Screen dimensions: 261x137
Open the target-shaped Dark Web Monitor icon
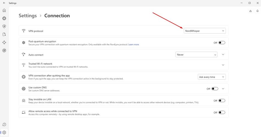pyautogui.click(x=4, y=50)
